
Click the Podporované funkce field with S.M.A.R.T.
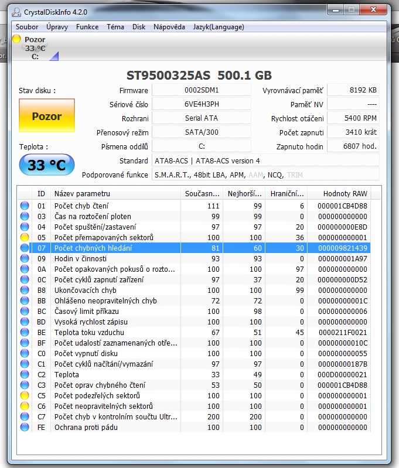pos(265,175)
